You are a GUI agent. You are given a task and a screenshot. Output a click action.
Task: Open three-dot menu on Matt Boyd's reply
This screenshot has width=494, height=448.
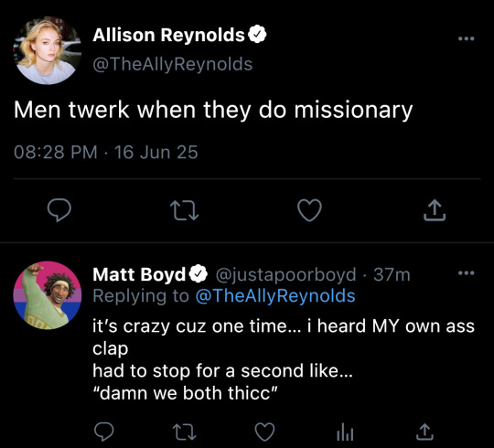[466, 273]
